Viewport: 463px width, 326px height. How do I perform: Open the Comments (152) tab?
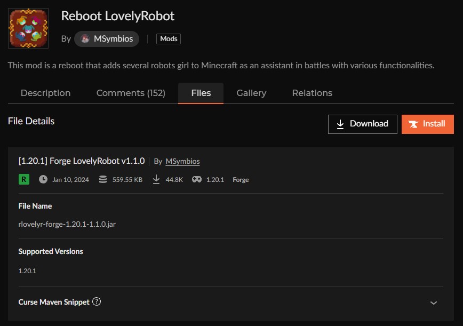[x=131, y=93]
